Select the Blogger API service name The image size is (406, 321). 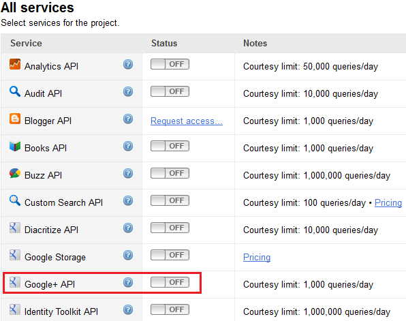tap(48, 121)
